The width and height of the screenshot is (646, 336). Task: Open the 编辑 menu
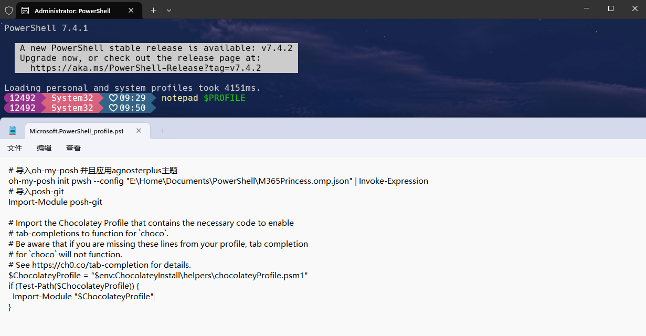44,148
